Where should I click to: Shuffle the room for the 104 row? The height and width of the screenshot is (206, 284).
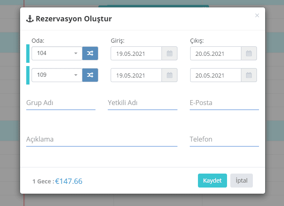90,53
